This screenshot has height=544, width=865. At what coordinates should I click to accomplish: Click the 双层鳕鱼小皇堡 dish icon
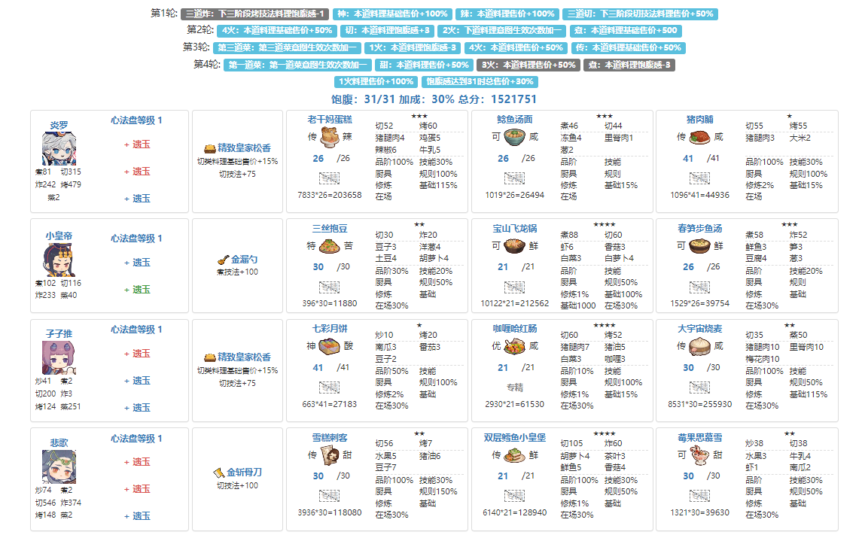[x=513, y=455]
